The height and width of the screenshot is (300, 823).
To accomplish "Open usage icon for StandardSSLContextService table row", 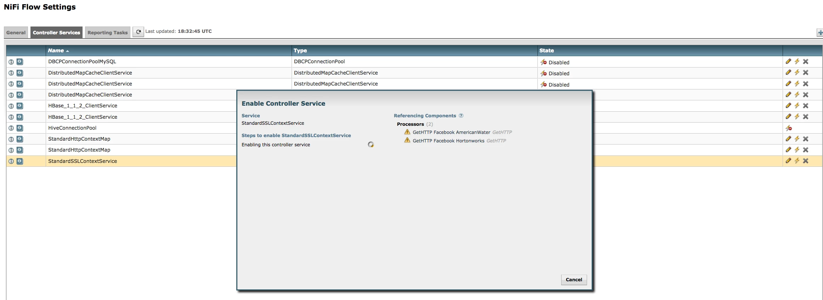I will click(x=20, y=161).
